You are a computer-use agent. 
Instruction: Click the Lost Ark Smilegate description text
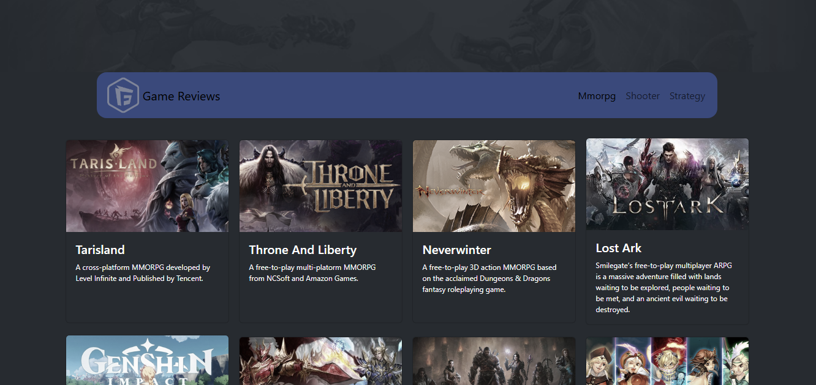[663, 288]
